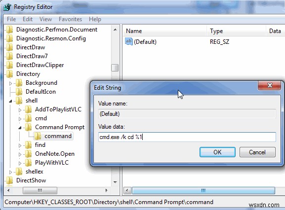Open the File menu

coord(11,19)
